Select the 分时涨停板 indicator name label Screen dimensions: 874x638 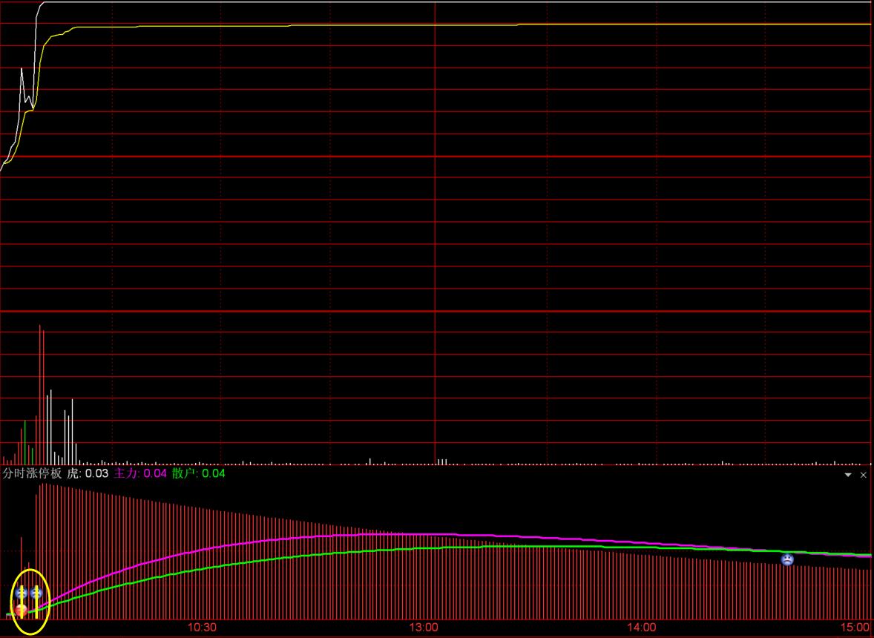pos(32,473)
